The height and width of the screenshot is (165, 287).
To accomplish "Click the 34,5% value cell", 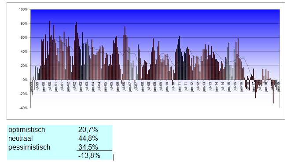I will point(88,147).
